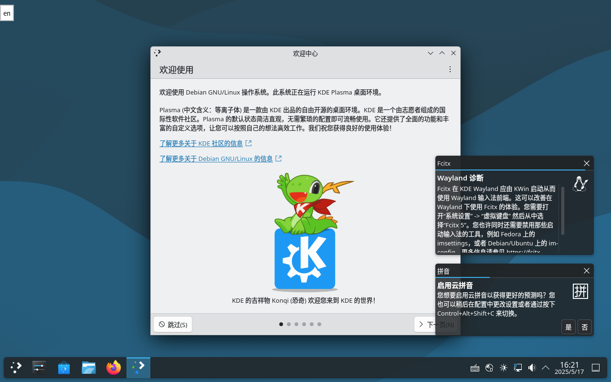
Task: Open the three-dot menu in Welcome header
Action: point(450,69)
